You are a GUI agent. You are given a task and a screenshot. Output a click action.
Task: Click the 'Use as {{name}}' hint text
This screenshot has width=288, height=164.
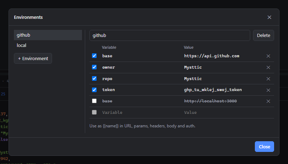(x=142, y=126)
